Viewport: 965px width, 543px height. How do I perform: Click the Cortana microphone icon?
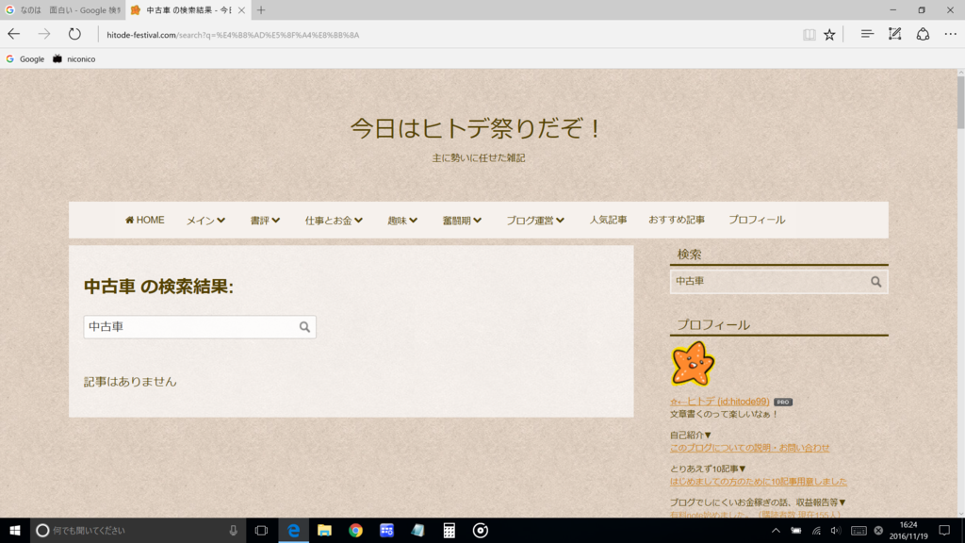point(234,530)
